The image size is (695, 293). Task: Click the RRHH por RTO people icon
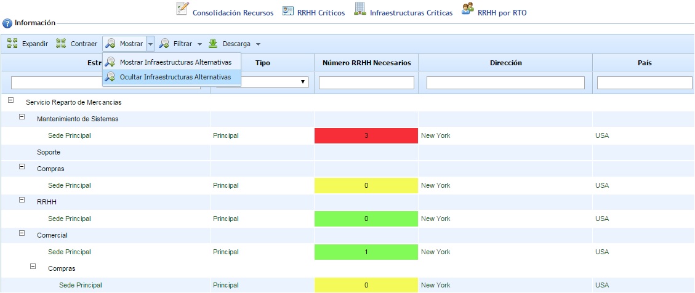pyautogui.click(x=468, y=9)
